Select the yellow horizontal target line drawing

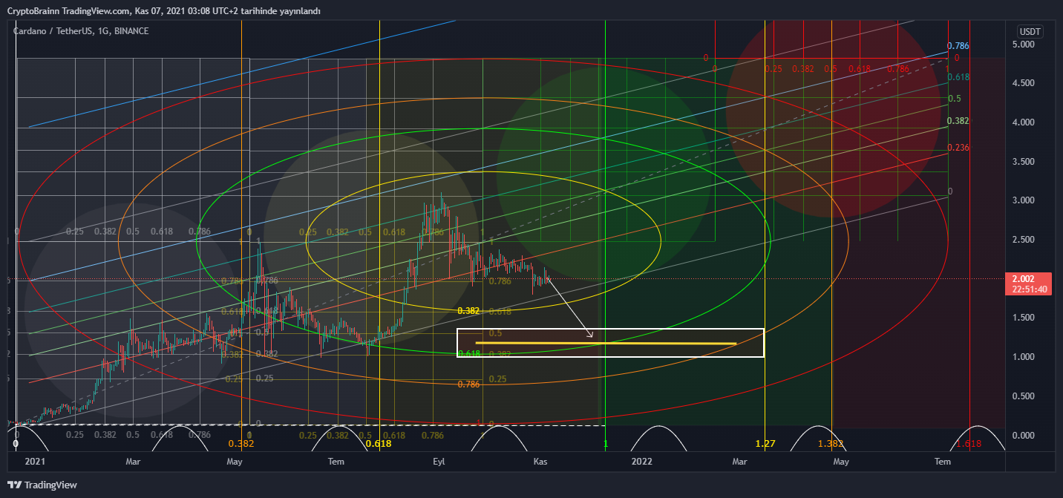pyautogui.click(x=606, y=343)
